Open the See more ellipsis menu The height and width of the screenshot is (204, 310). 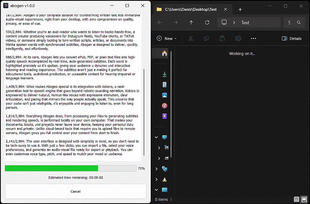pyautogui.click(x=254, y=39)
